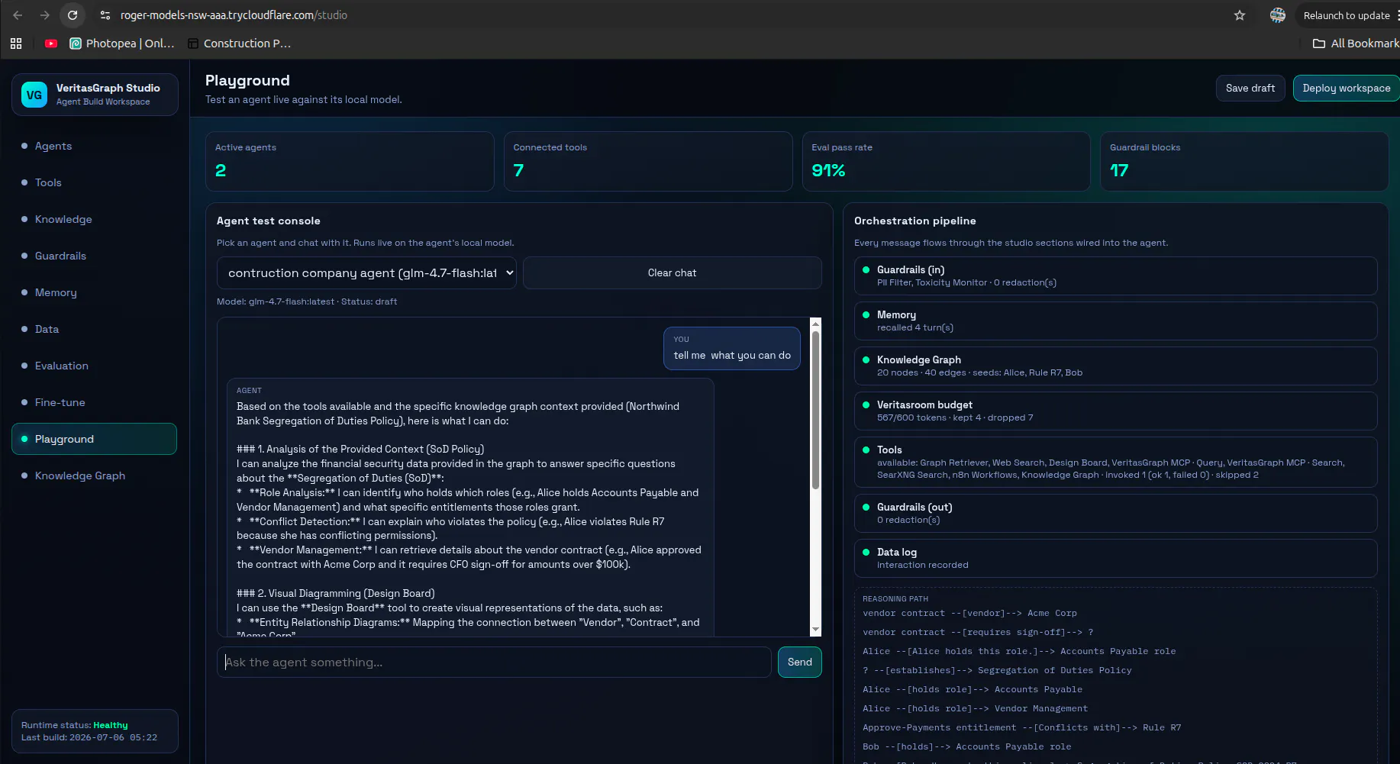Click 'Alice --[holds role]--> Vendor Management' line
This screenshot has height=764, width=1400.
coord(975,708)
